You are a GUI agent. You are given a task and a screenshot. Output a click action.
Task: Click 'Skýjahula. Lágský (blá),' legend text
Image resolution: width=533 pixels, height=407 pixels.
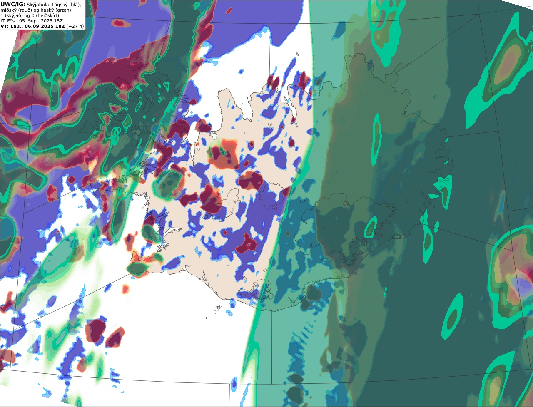click(54, 5)
